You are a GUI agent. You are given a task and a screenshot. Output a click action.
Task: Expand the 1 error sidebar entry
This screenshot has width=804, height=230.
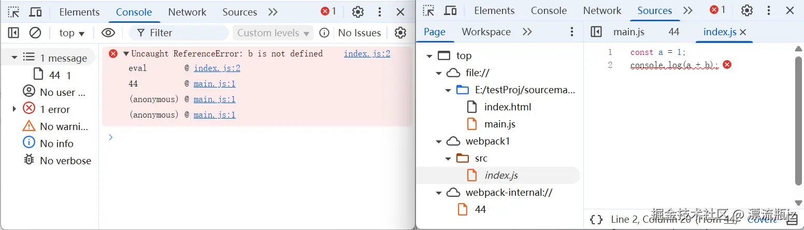tap(15, 109)
